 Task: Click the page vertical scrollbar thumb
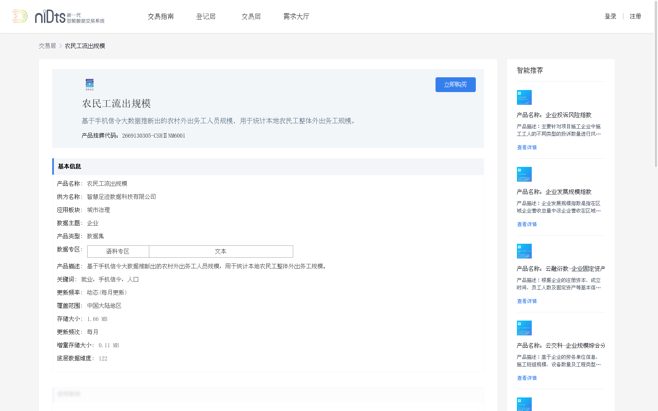click(x=656, y=84)
